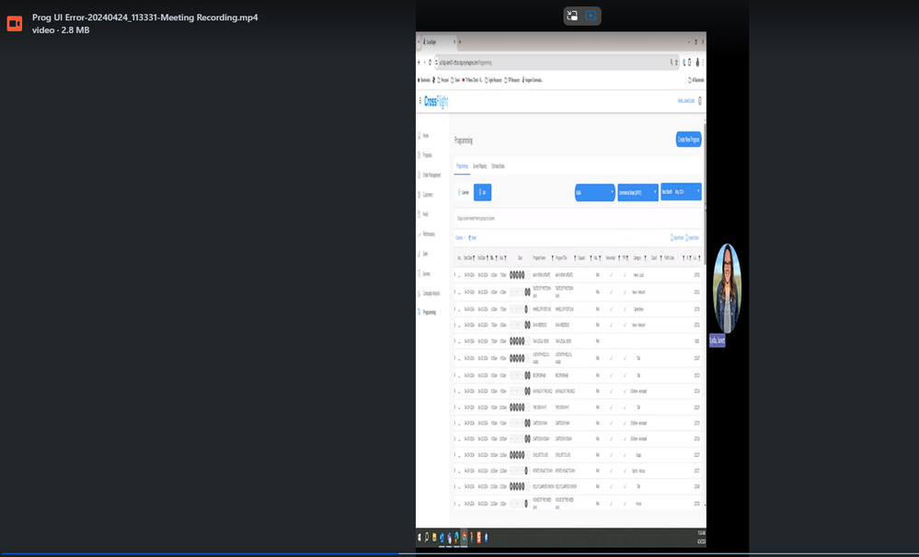Click the taskbar search magnifier icon
Viewport: 919px width, 557px height.
(x=427, y=537)
